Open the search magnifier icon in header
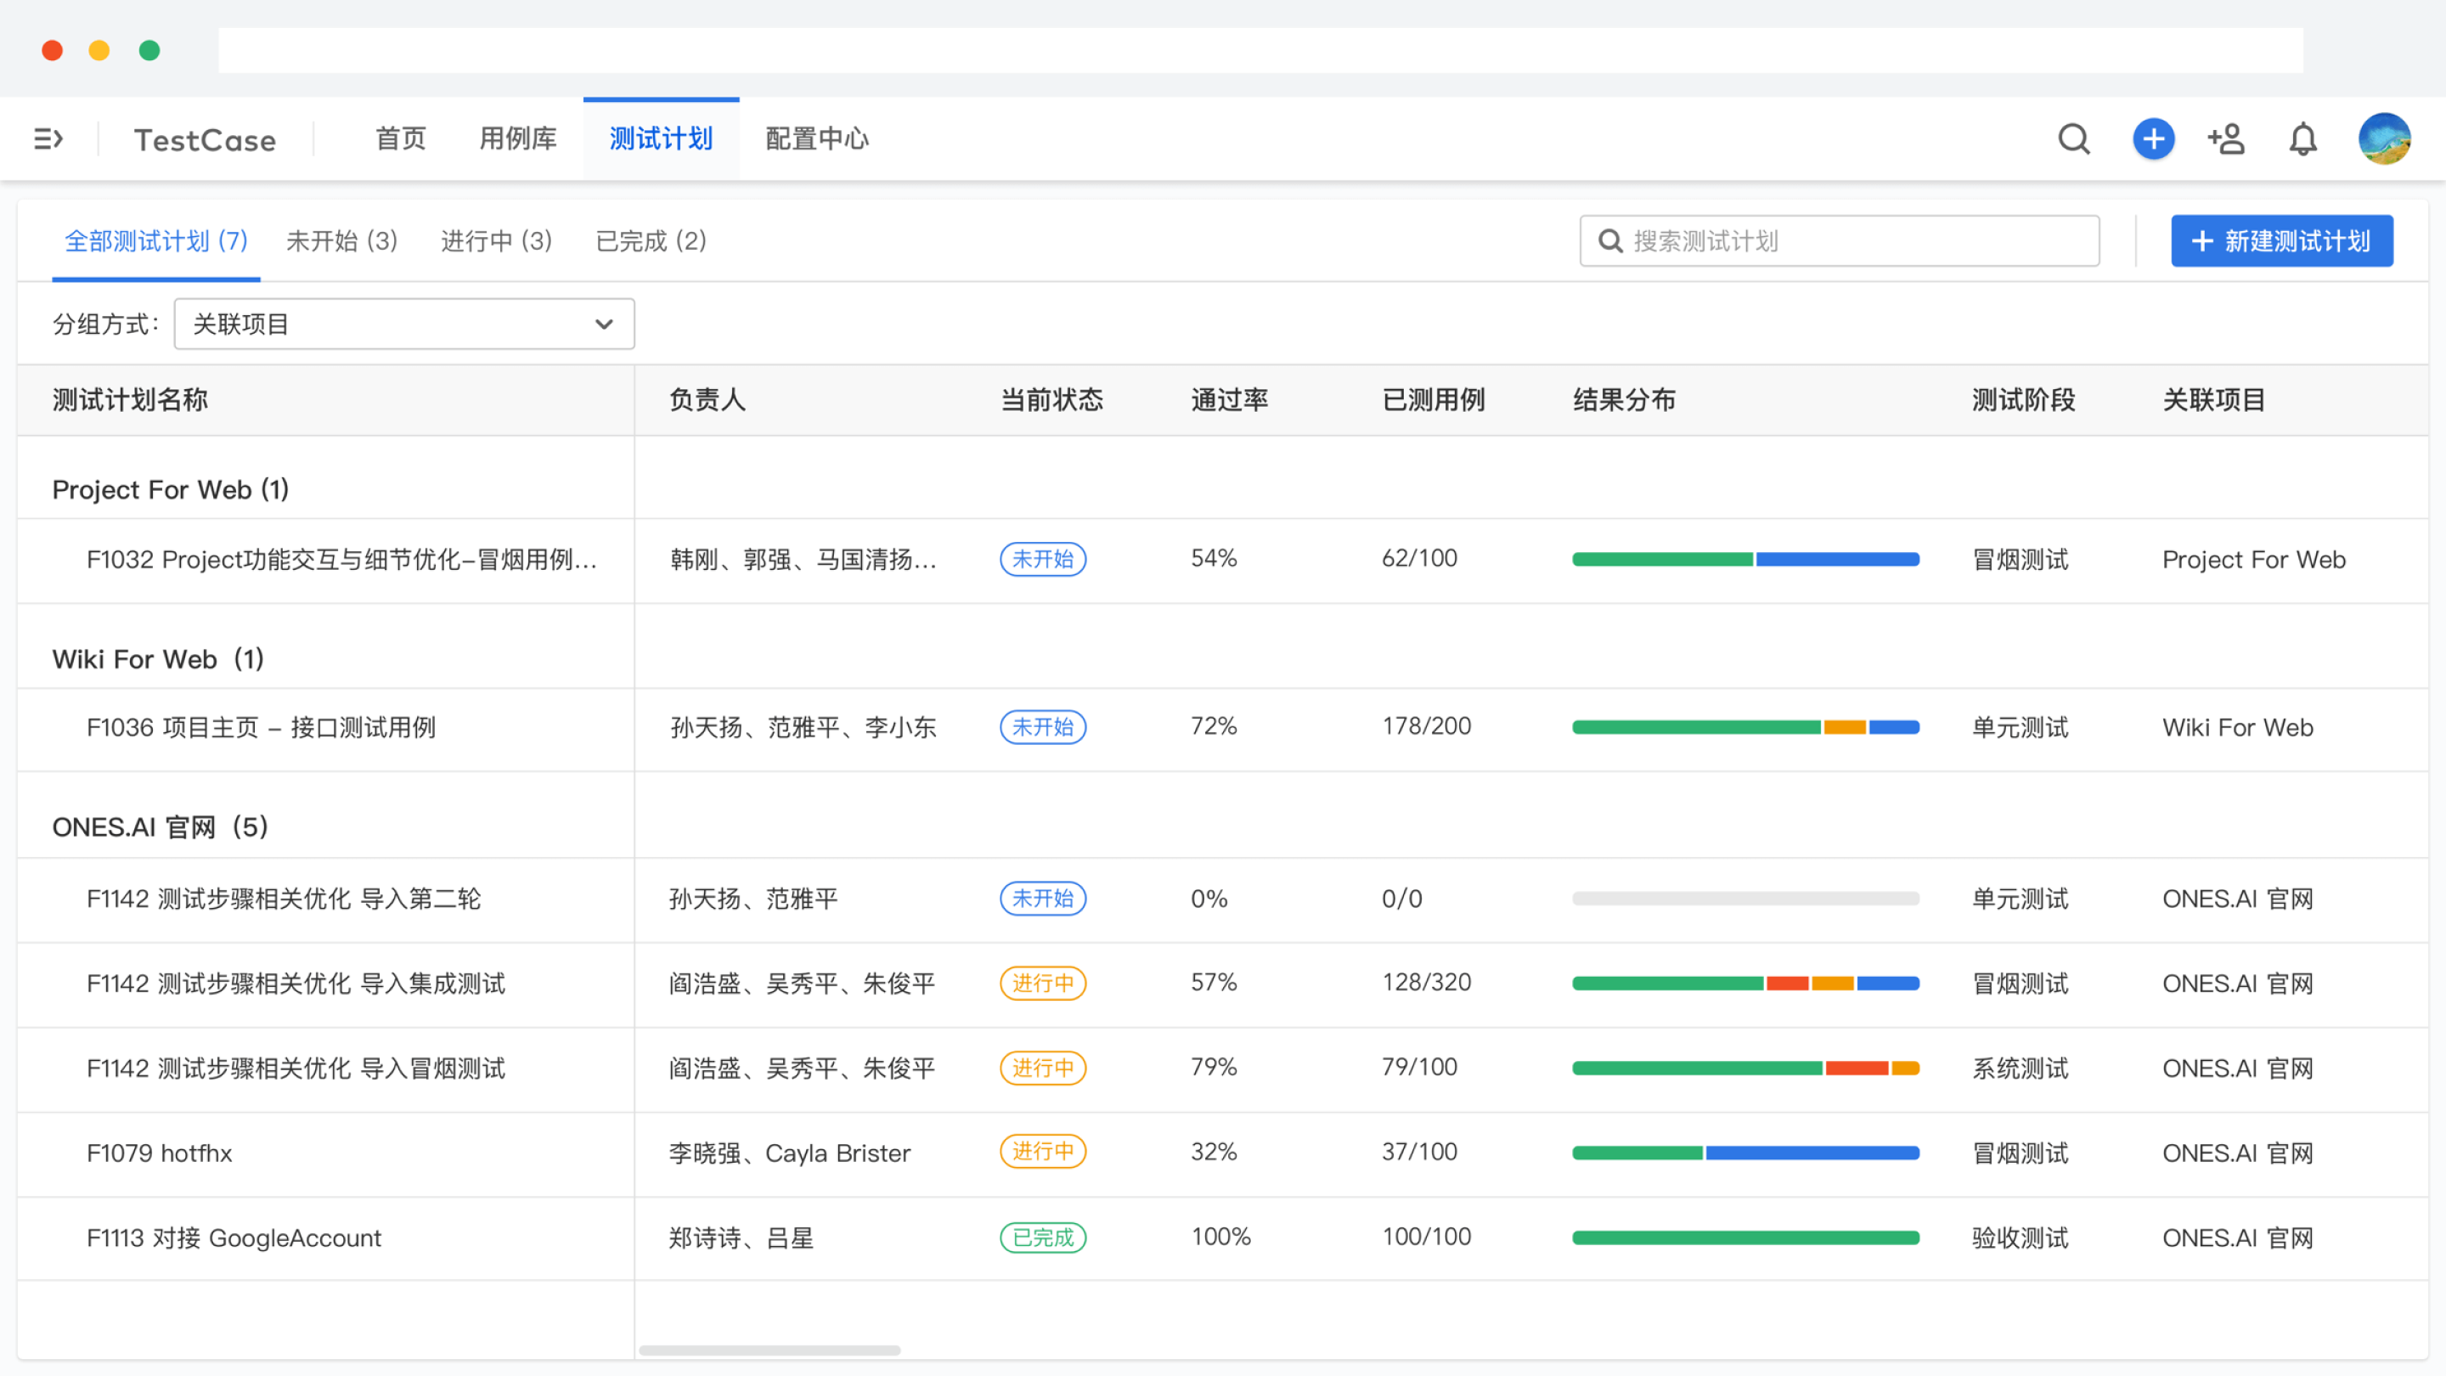 [2074, 139]
